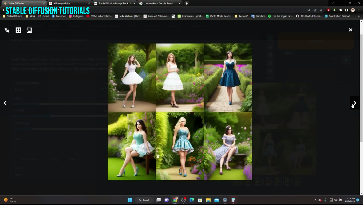Open the Facebook bookmark
This screenshot has height=205, width=363.
[x=58, y=16]
